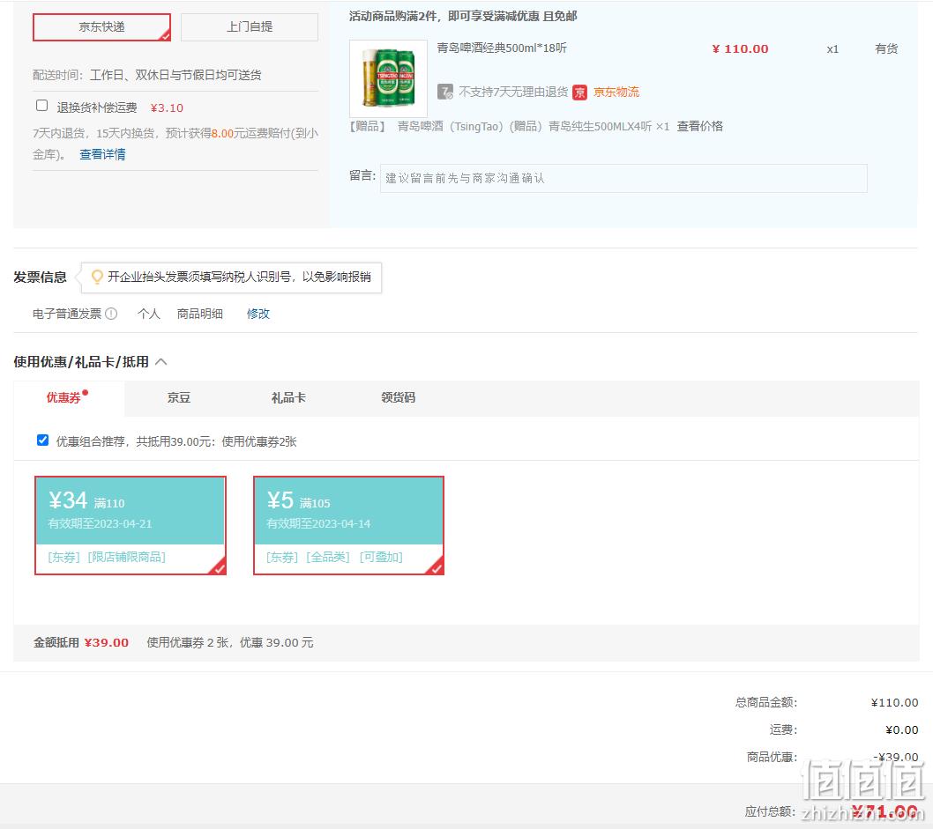The height and width of the screenshot is (829, 933).
Task: Click the 使用优惠券 2 张 summary text
Action: point(229,642)
